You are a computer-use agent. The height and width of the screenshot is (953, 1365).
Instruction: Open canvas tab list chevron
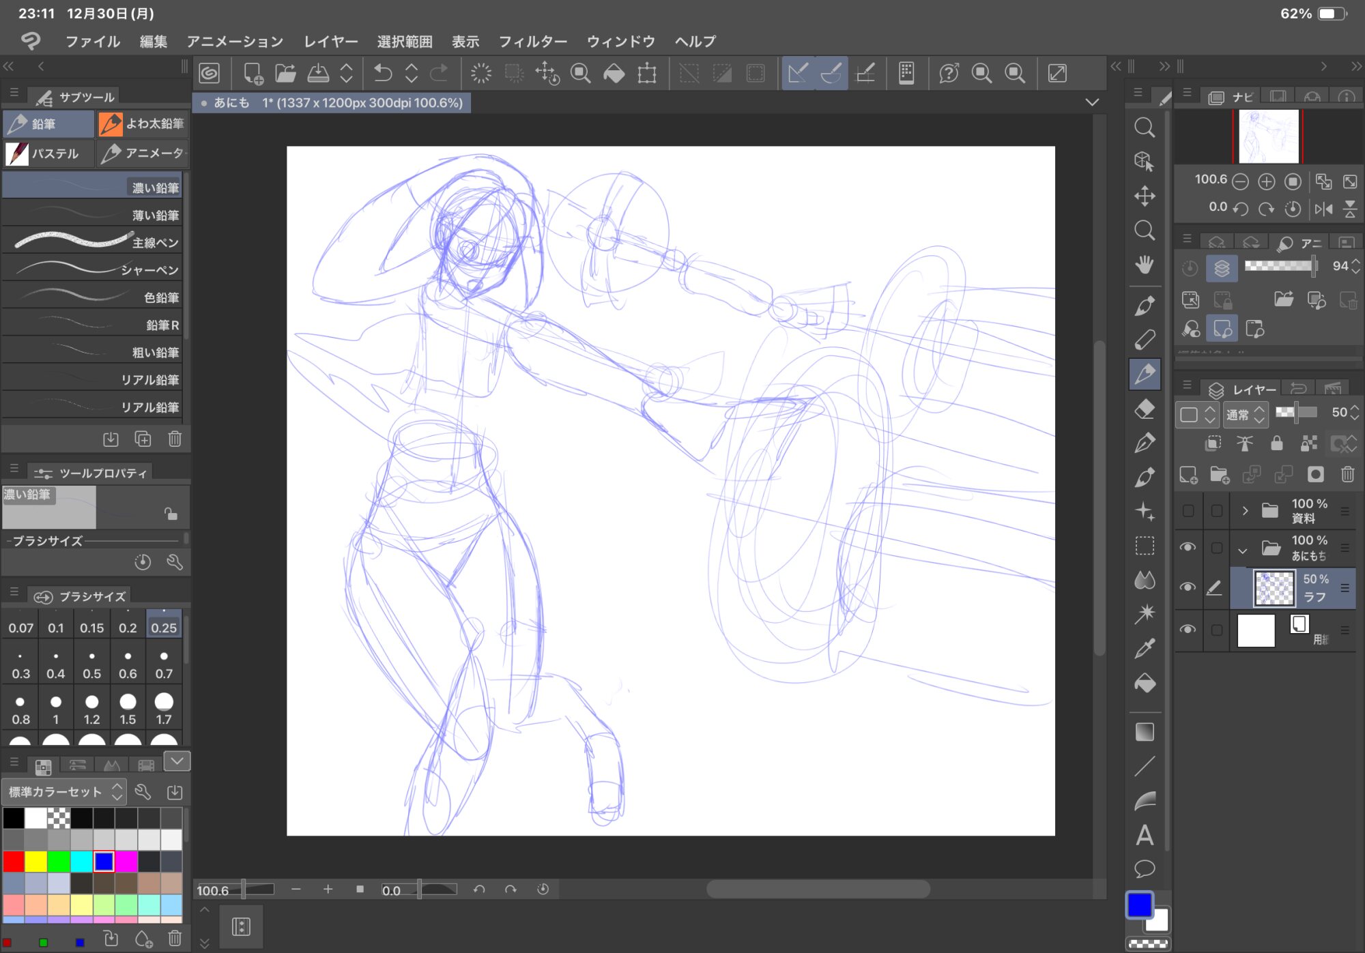(1092, 102)
